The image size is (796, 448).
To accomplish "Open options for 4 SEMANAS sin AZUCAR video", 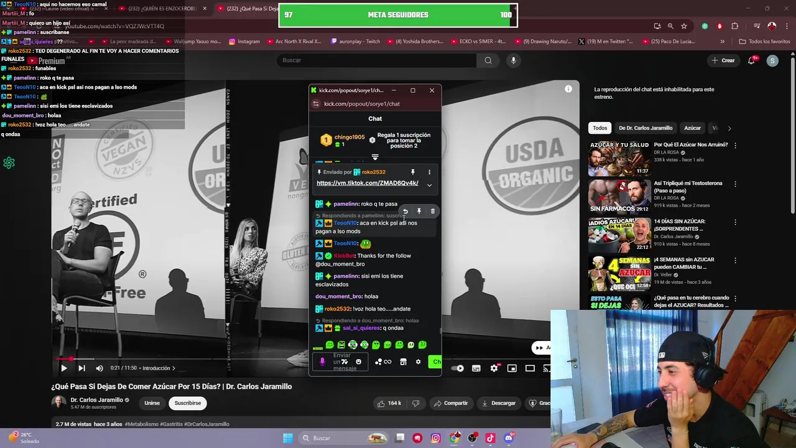I will tap(735, 260).
